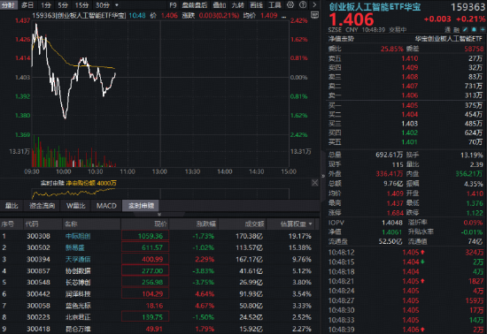Click the 10:30 mark on chart time axis
This screenshot has height=334, width=487.
coord(96,171)
